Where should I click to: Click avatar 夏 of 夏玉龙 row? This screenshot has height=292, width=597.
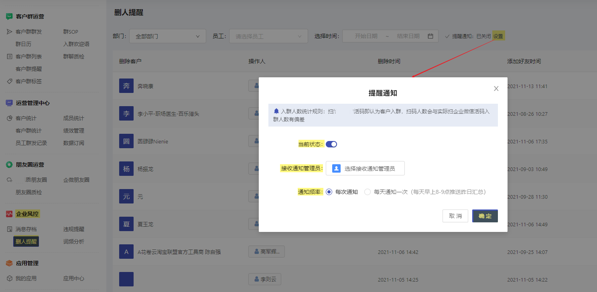[126, 224]
